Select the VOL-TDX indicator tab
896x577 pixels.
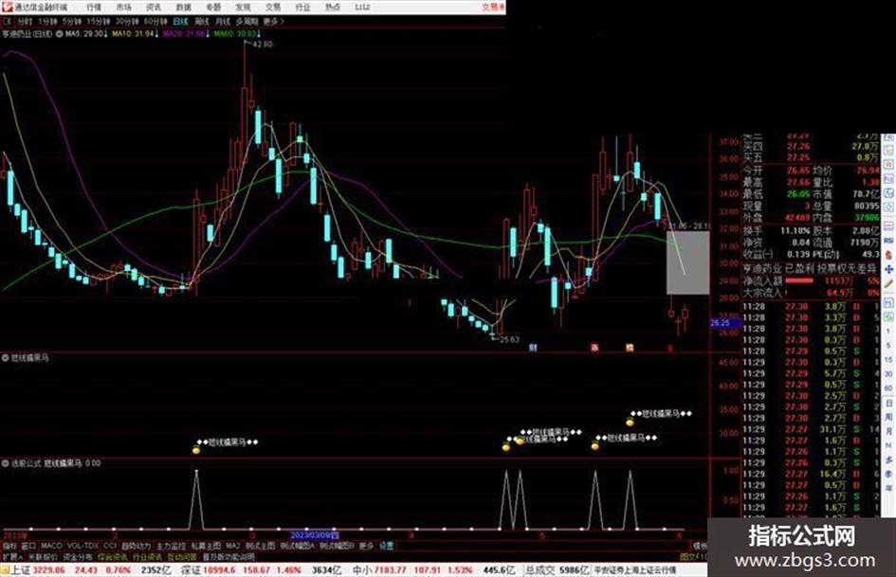point(82,546)
